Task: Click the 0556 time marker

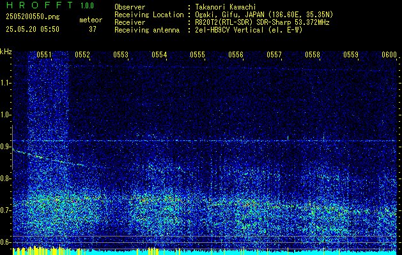Action: pos(236,54)
